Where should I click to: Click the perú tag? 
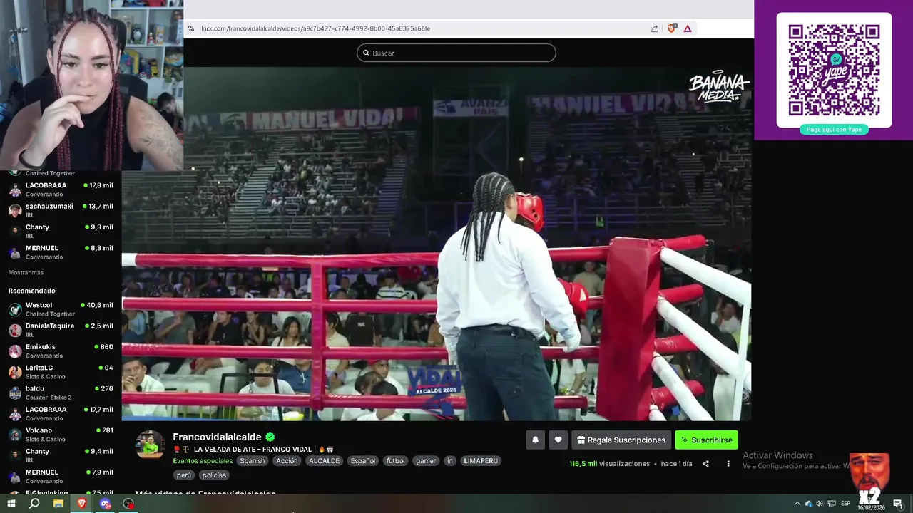(x=184, y=475)
